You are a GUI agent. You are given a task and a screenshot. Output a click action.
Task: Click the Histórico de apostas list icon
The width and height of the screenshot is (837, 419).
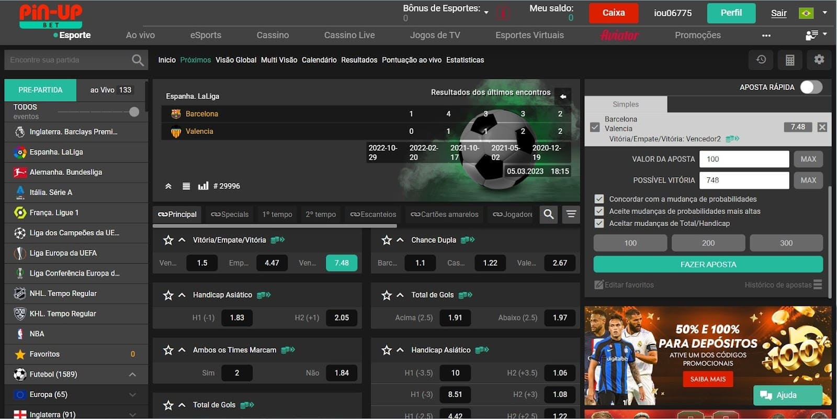pos(818,285)
